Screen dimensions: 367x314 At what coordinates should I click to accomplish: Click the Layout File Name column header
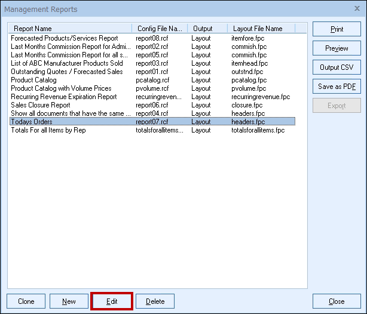(261, 29)
